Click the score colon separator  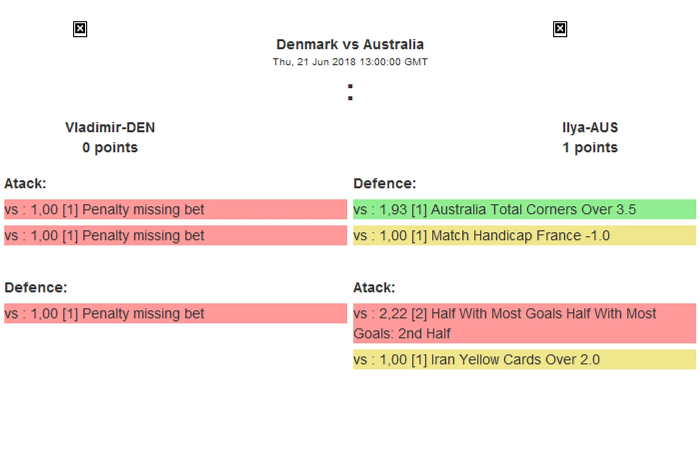350,92
